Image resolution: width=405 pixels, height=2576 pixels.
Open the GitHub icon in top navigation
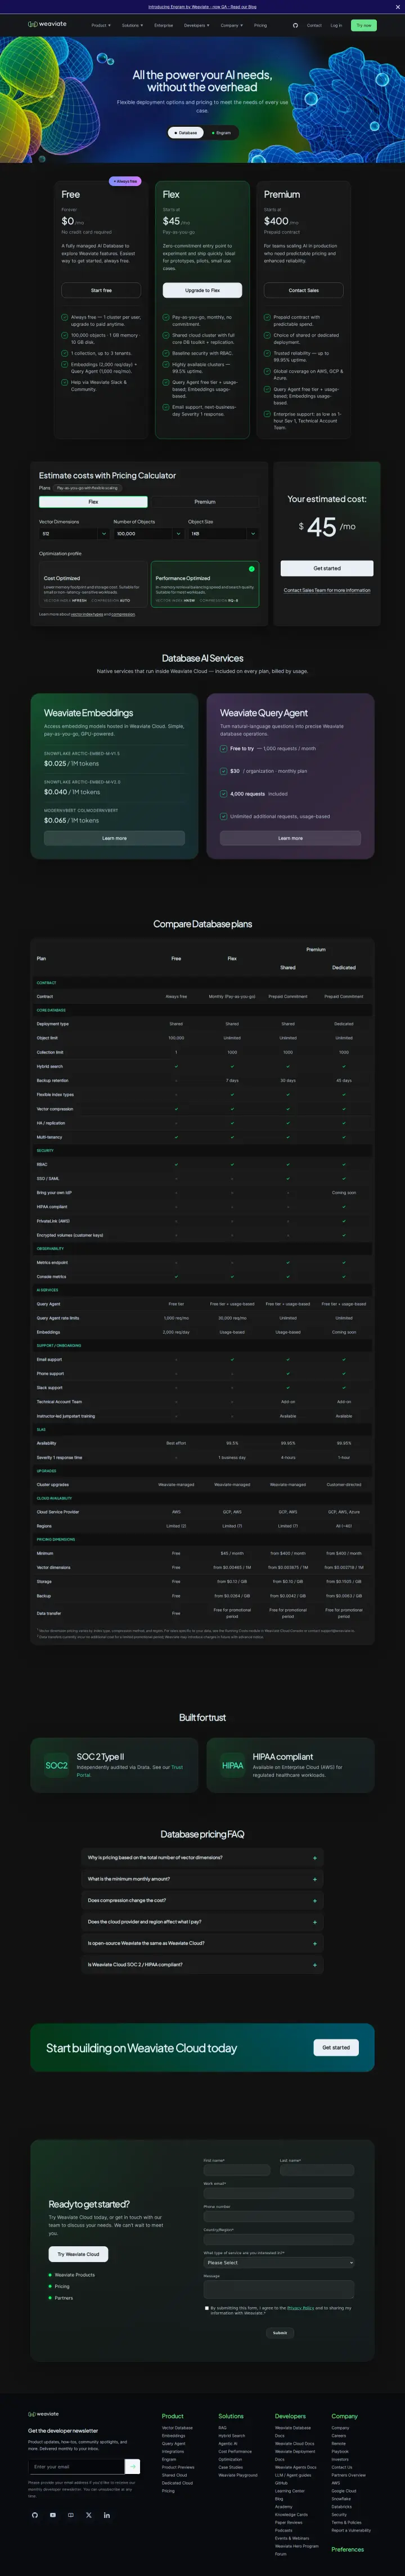pyautogui.click(x=295, y=25)
